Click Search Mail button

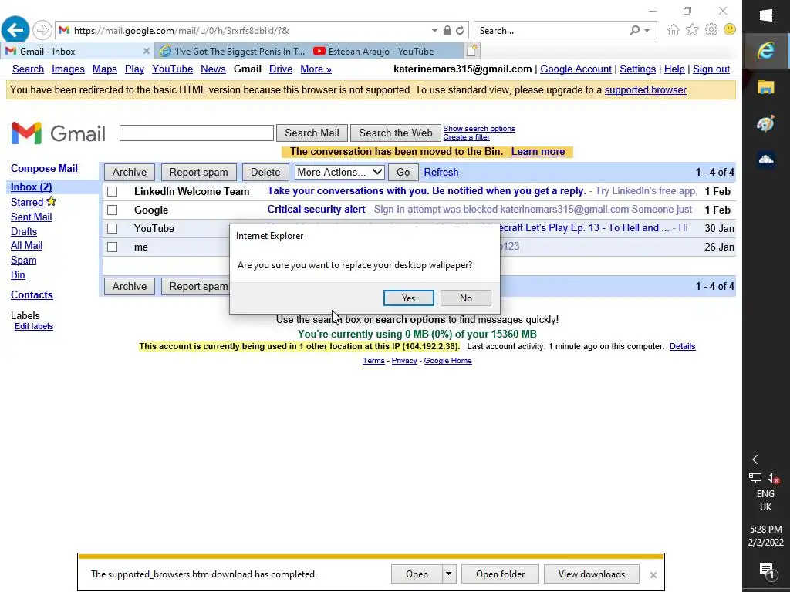(312, 133)
